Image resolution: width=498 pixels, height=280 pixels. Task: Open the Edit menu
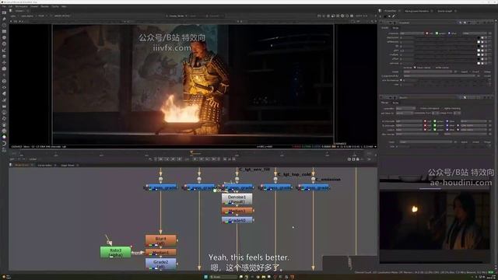click(x=10, y=6)
